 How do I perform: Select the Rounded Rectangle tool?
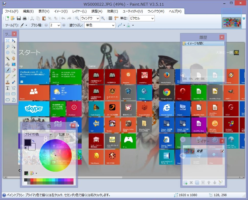(x=14, y=94)
